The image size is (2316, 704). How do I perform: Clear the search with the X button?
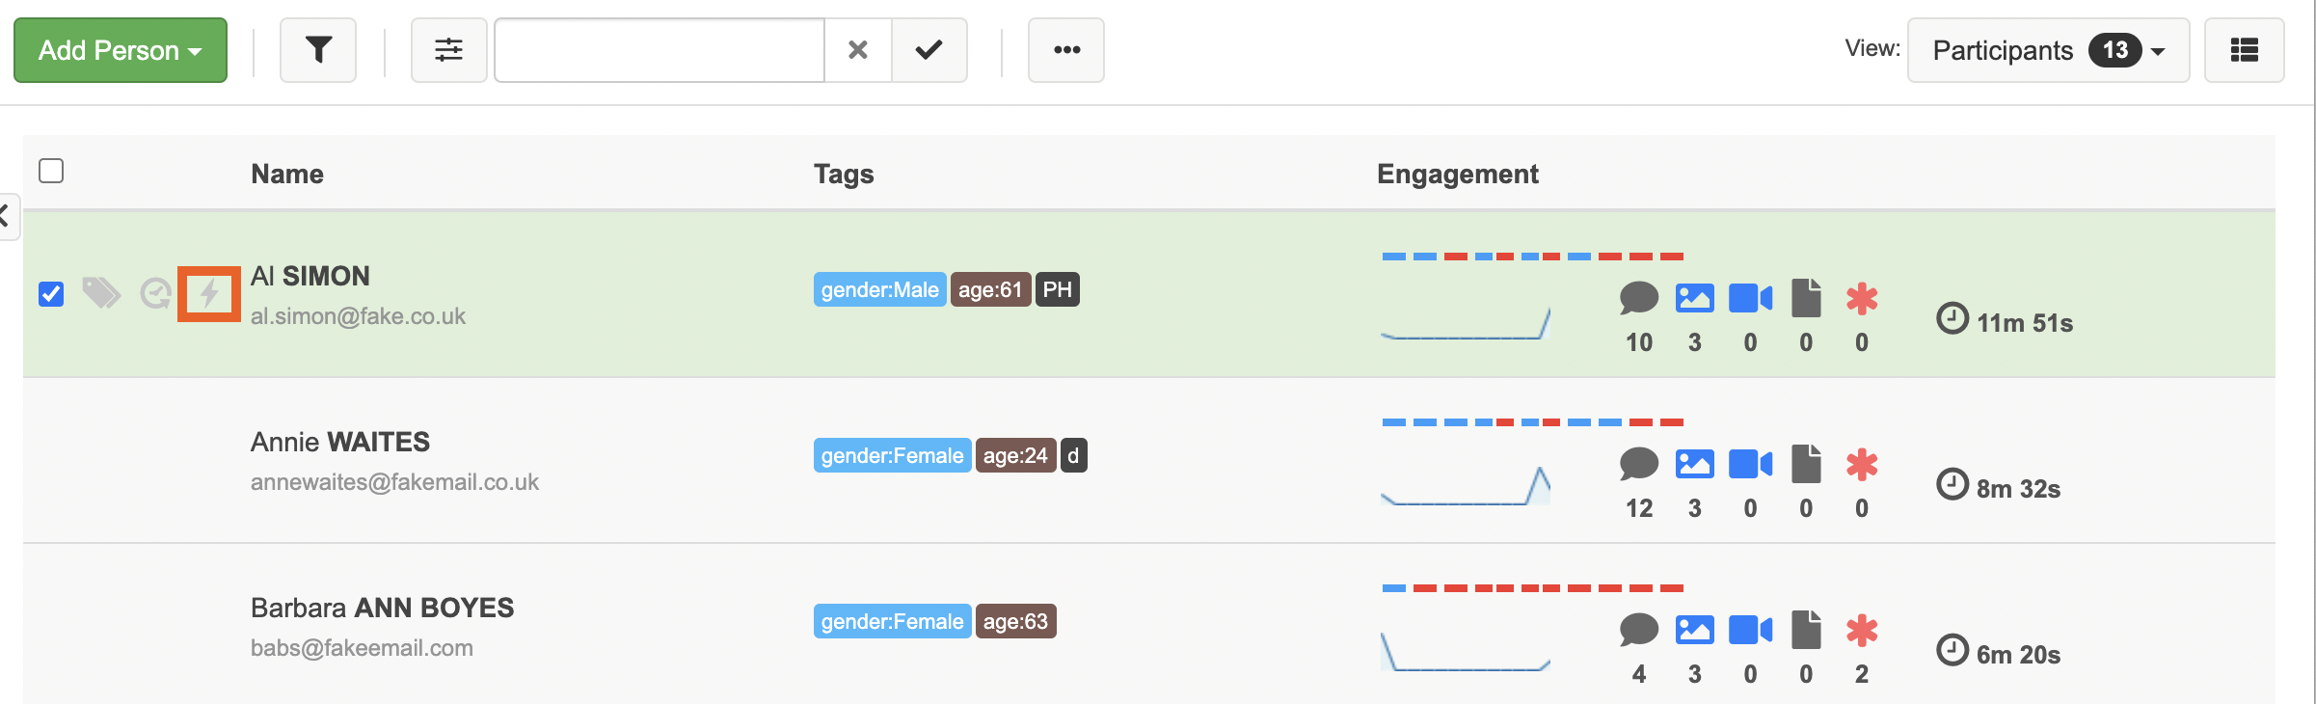[x=857, y=50]
